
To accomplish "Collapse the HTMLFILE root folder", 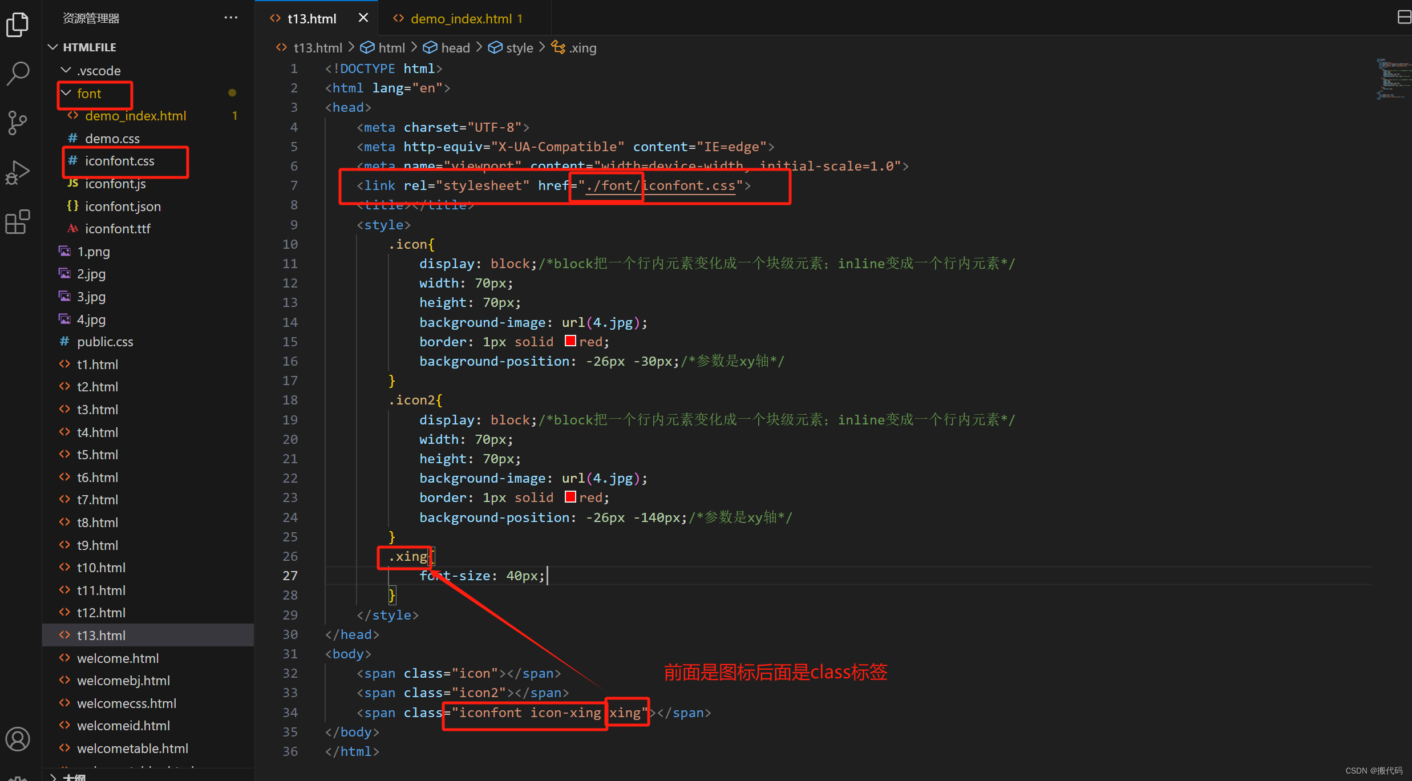I will [148, 47].
